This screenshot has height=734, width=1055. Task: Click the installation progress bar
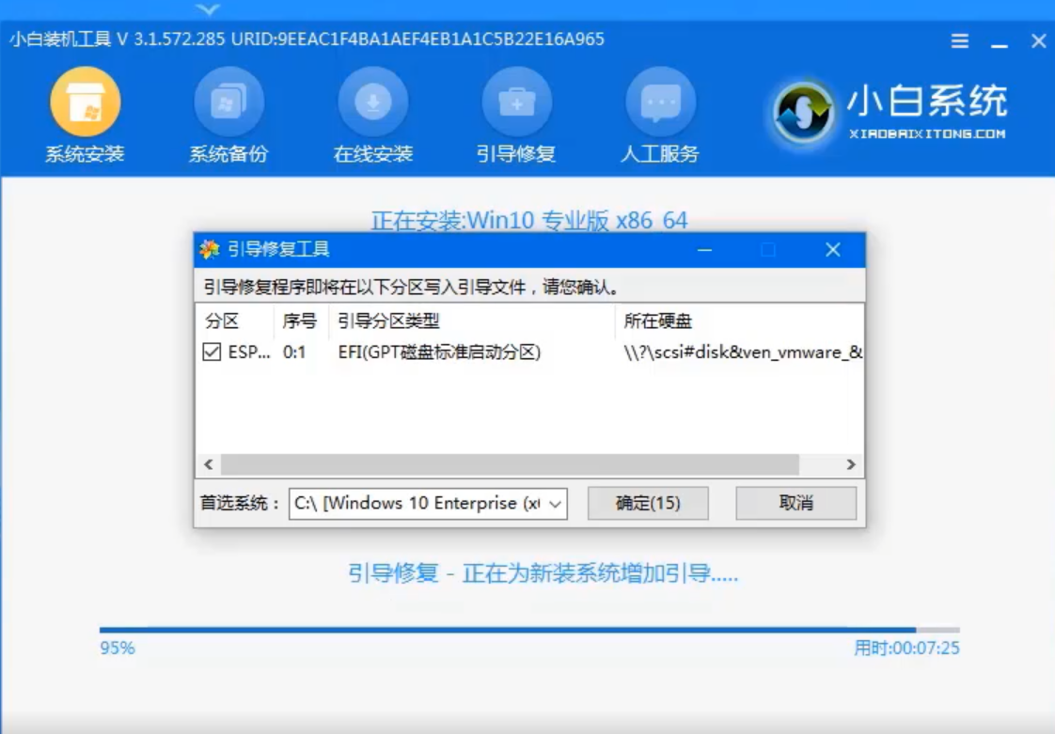[529, 630]
